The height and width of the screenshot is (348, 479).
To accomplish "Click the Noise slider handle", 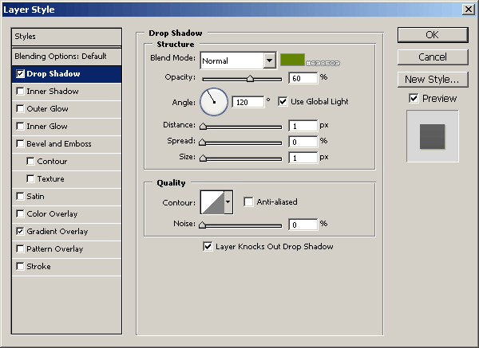I will [x=202, y=225].
